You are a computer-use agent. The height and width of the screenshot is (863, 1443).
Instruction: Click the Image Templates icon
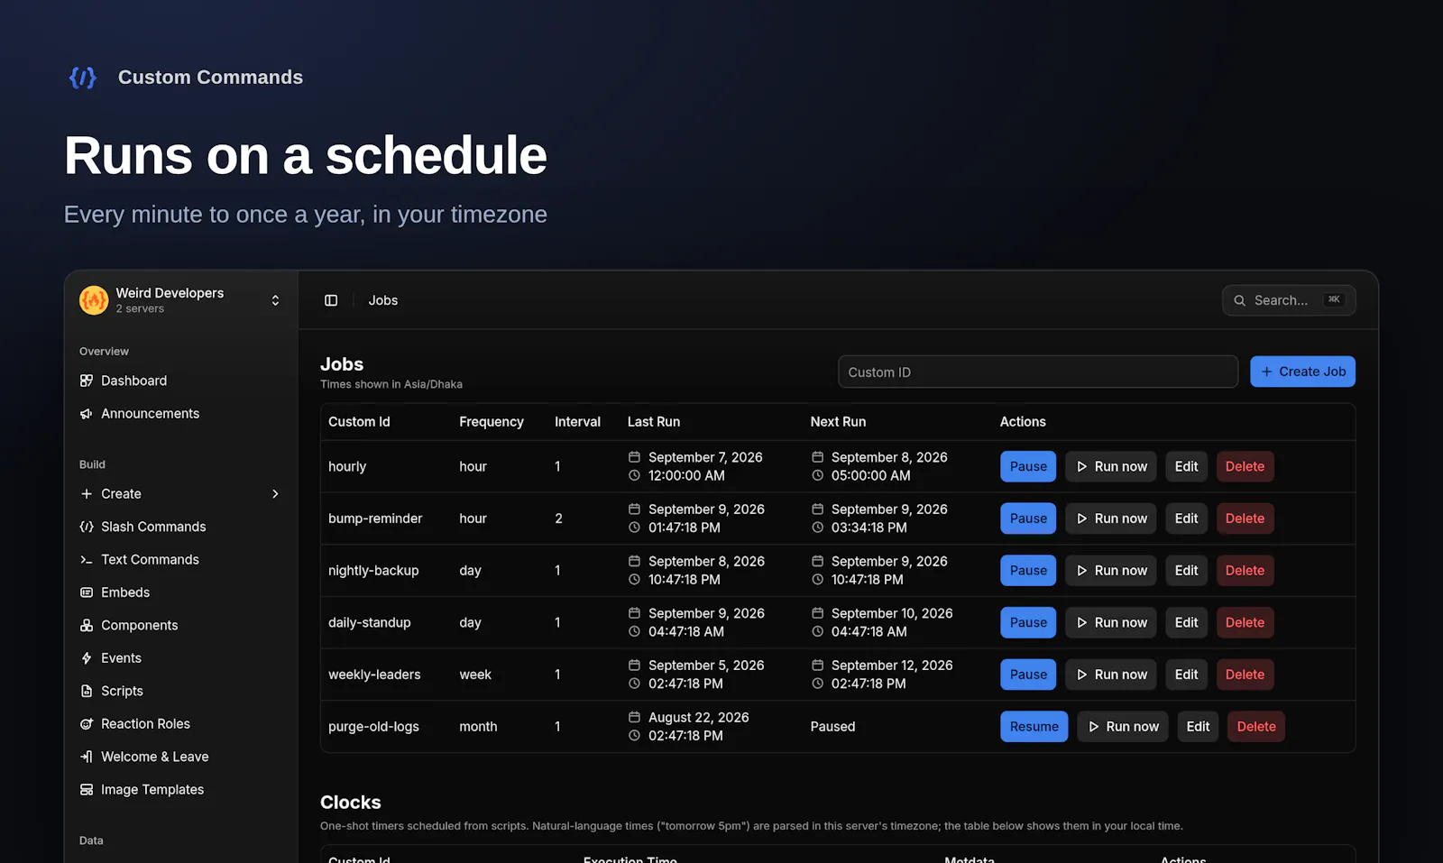[87, 790]
